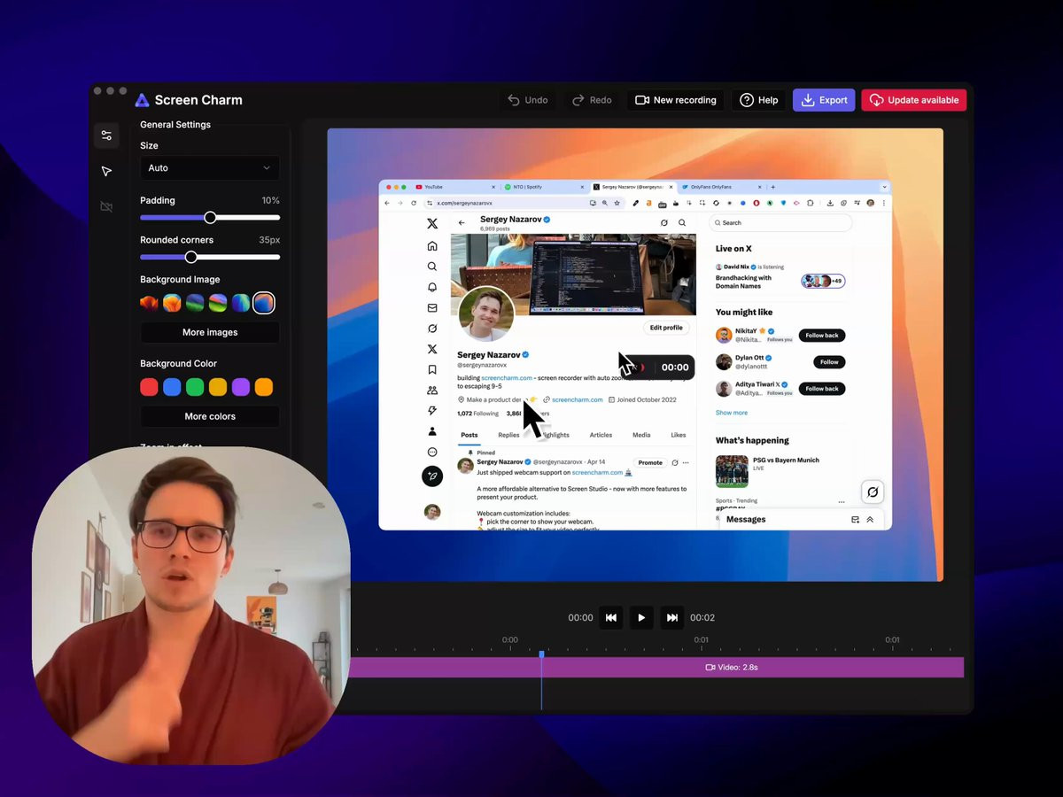Viewport: 1063px width, 797px height.
Task: Click the magnifier Explore icon in X sidebar
Action: click(x=432, y=267)
